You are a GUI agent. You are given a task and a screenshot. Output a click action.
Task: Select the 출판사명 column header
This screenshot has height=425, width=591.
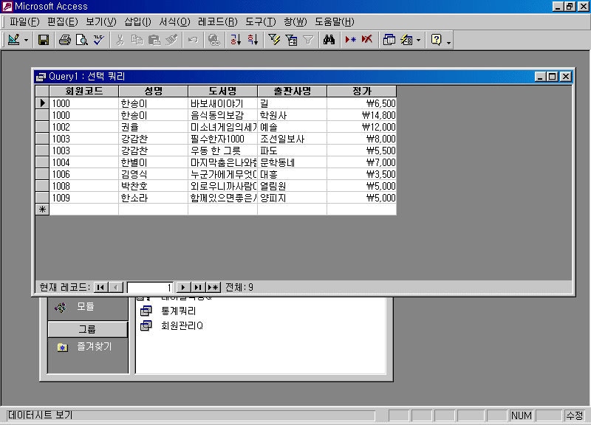click(292, 91)
